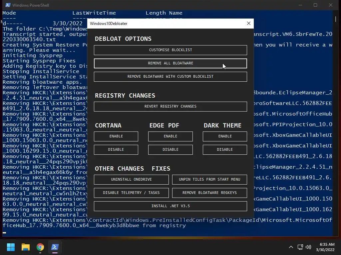Unpin tiles from Start Menu
The image size is (341, 255).
point(209,180)
